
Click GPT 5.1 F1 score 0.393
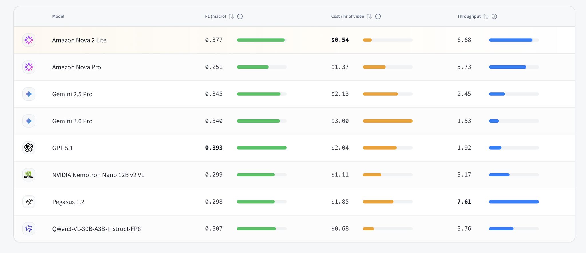point(214,148)
